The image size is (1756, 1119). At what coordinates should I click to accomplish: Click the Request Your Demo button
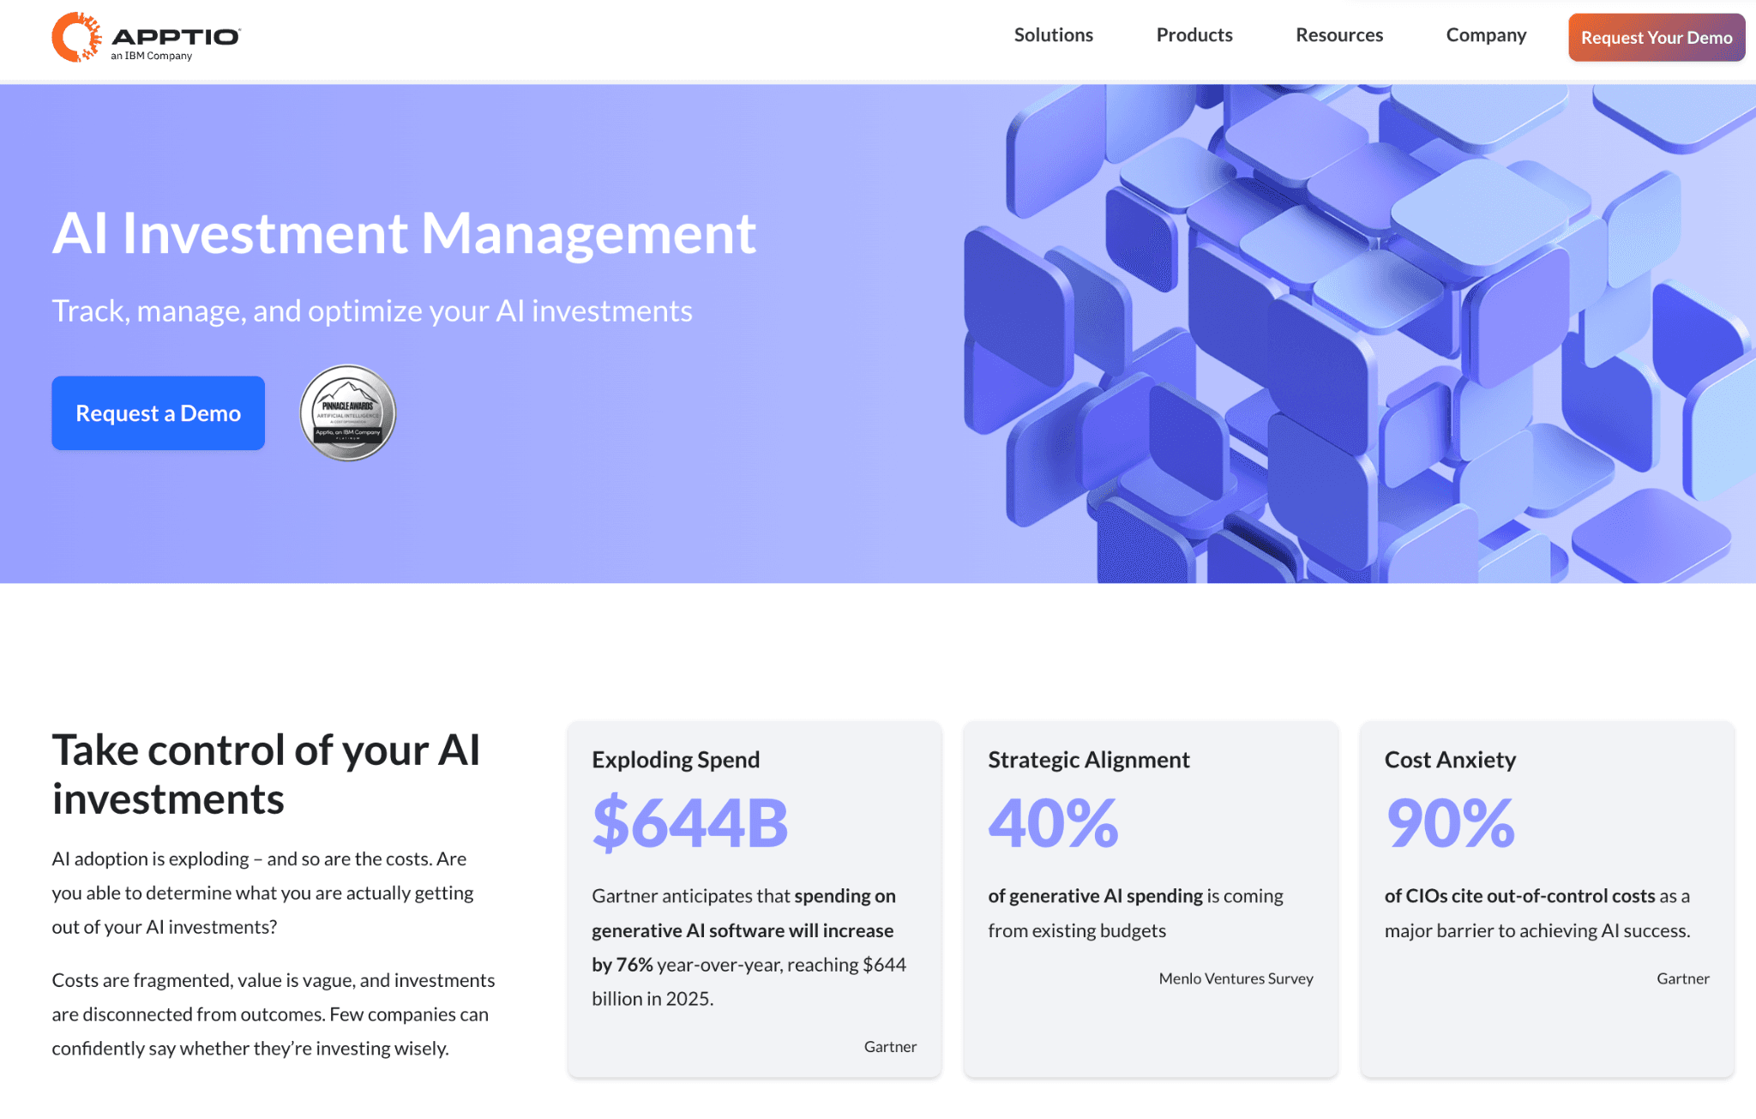coord(1656,38)
